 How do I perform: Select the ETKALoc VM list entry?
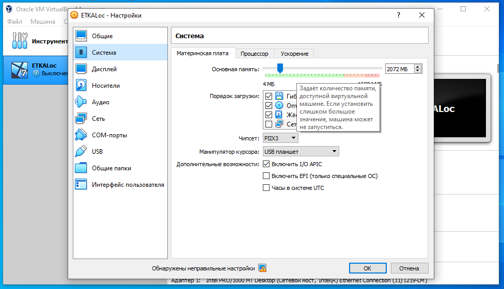pyautogui.click(x=36, y=70)
